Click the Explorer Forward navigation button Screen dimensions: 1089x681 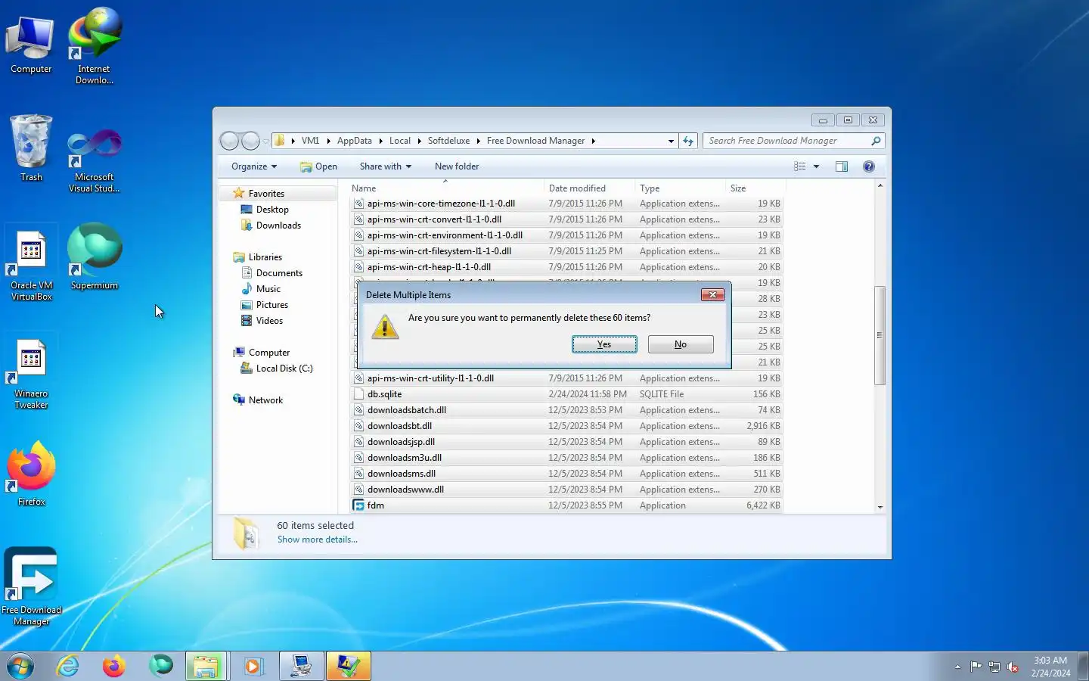pos(250,141)
